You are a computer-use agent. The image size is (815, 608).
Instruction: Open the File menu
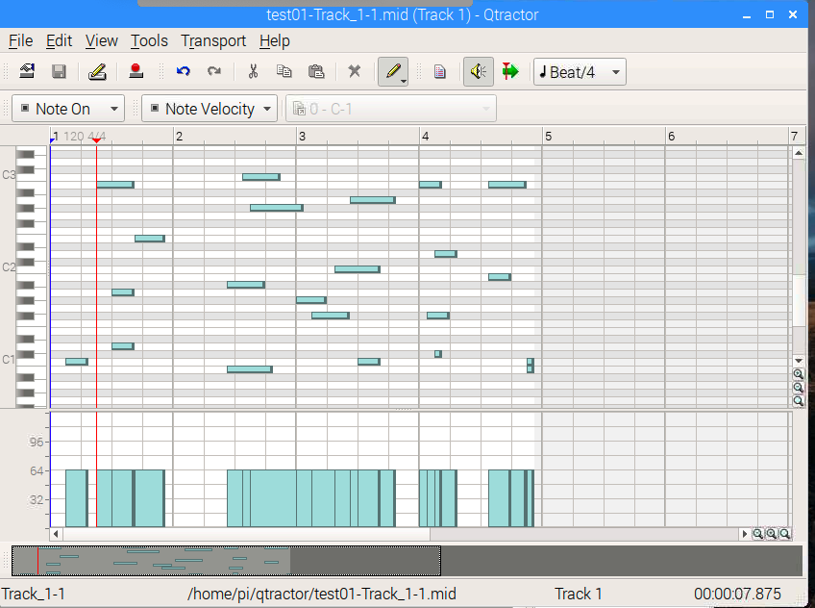point(21,40)
